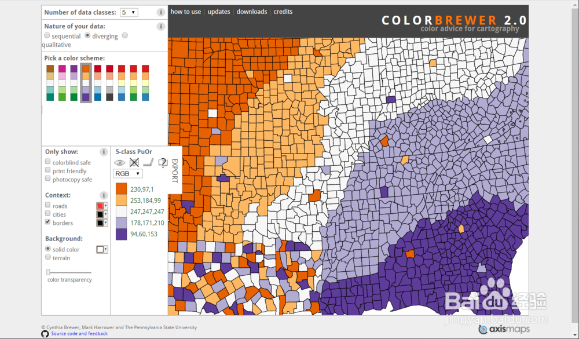Open info icon beside Only show

(104, 152)
